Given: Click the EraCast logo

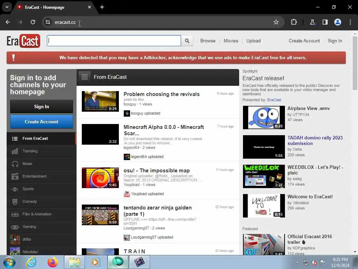Looking at the screenshot, I should coord(23,41).
